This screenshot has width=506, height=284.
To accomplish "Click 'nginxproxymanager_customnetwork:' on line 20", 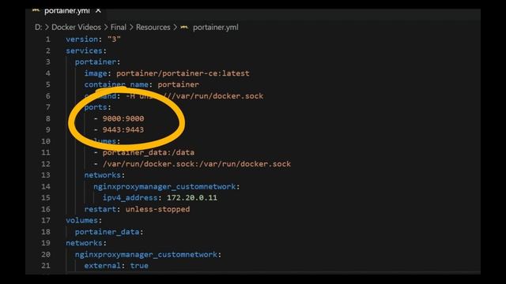I will pyautogui.click(x=148, y=254).
